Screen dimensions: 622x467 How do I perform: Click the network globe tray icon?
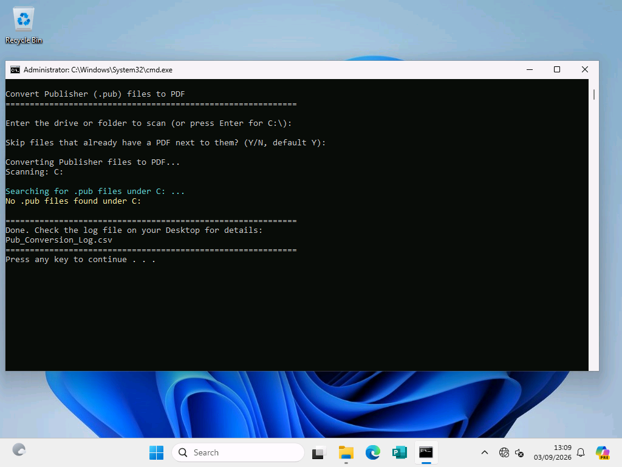point(504,452)
